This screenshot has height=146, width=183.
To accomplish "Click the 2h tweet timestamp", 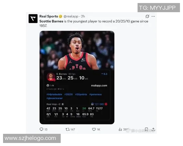I will pos(83,16).
